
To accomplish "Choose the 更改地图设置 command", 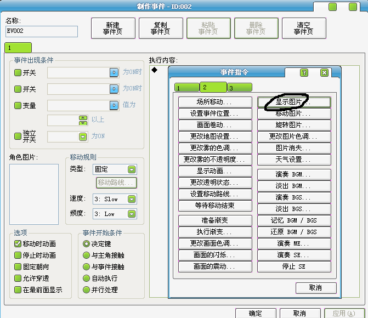I will [x=215, y=137].
